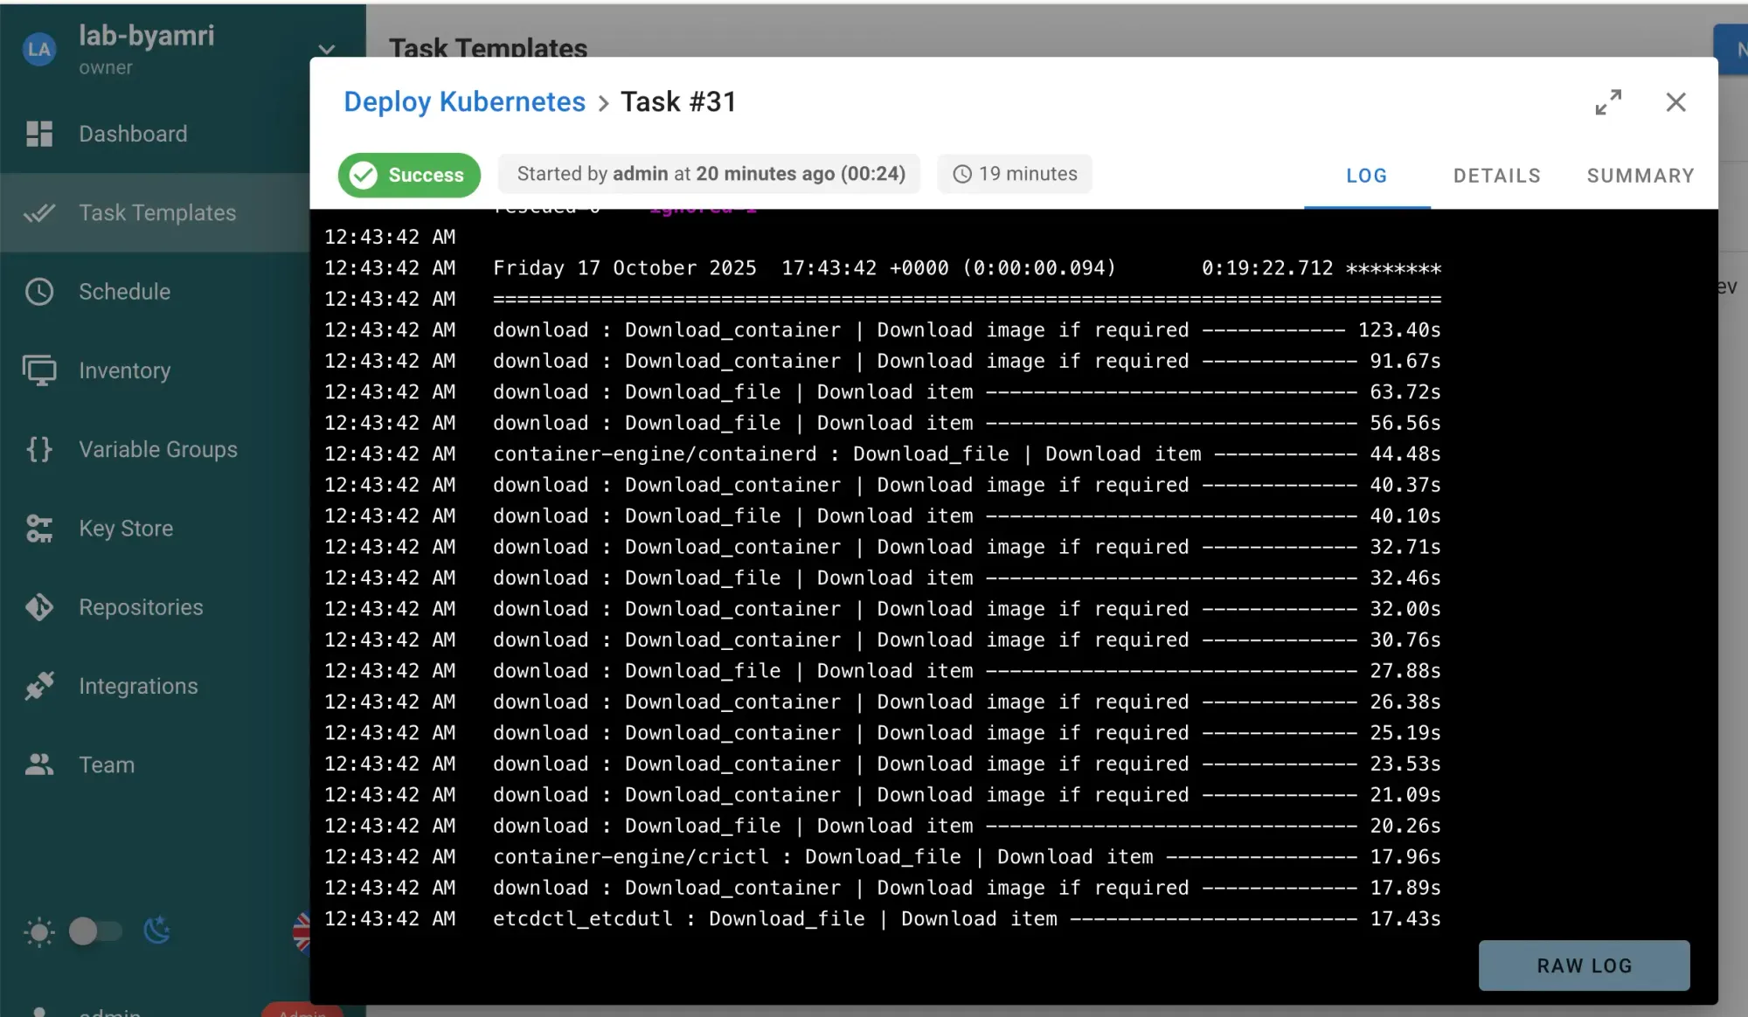1748x1017 pixels.
Task: Select the LOG tab
Action: click(x=1366, y=176)
